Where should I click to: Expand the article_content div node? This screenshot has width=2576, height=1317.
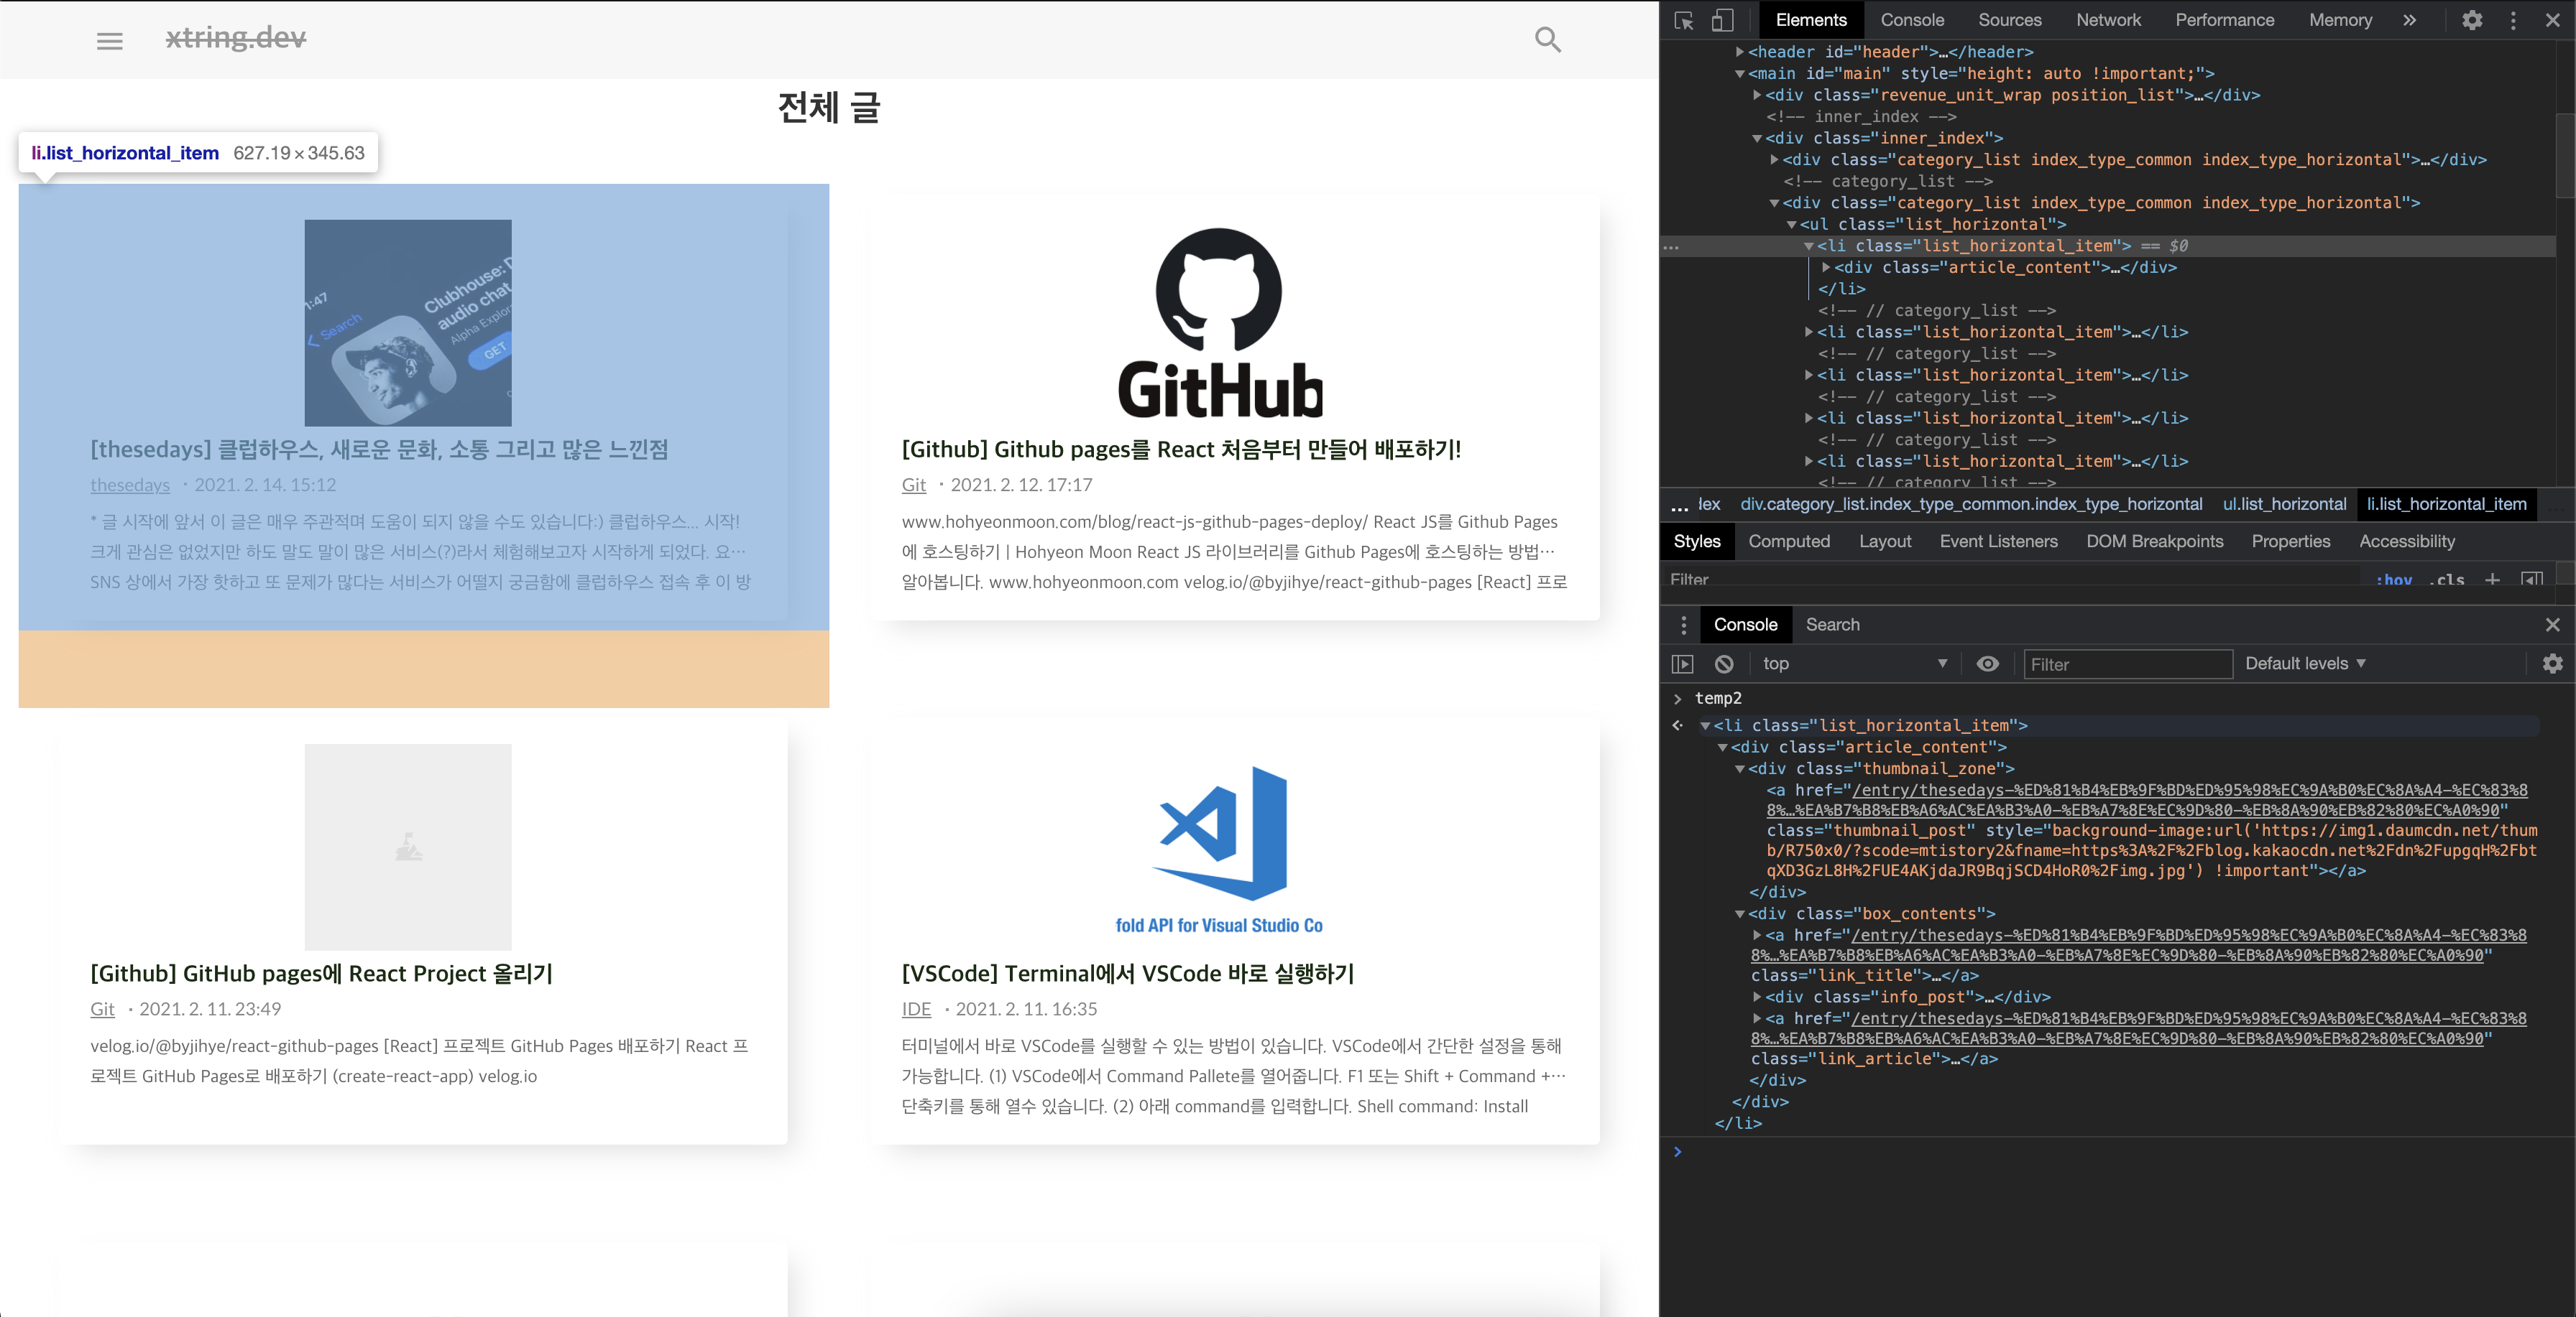[1826, 268]
